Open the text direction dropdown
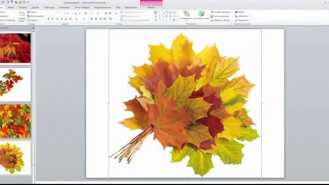 tap(133, 12)
